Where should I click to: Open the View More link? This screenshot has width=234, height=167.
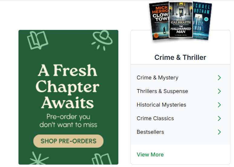click(150, 155)
